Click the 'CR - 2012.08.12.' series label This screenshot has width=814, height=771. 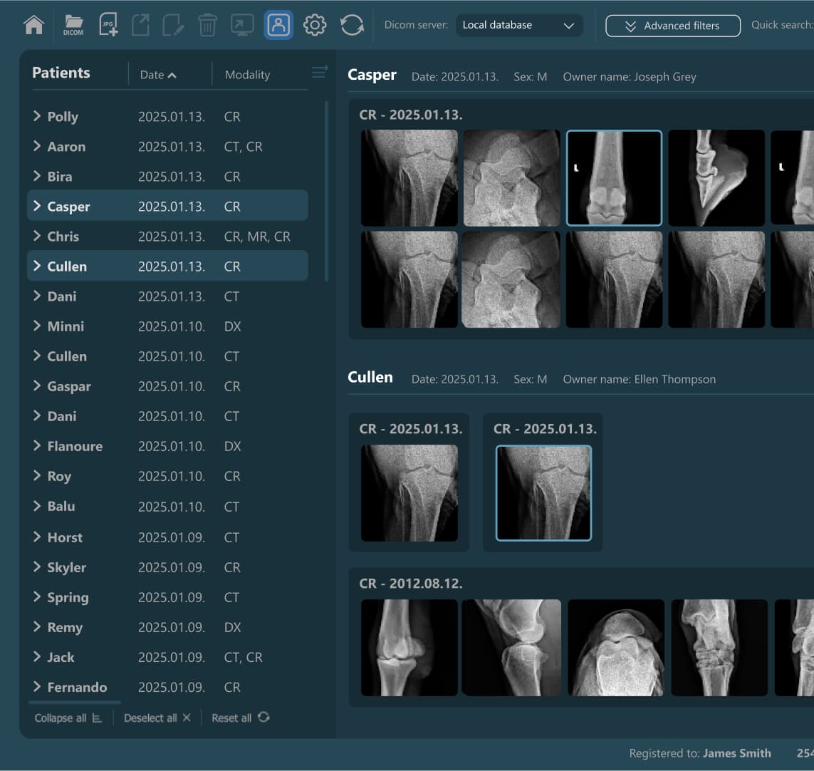(411, 584)
